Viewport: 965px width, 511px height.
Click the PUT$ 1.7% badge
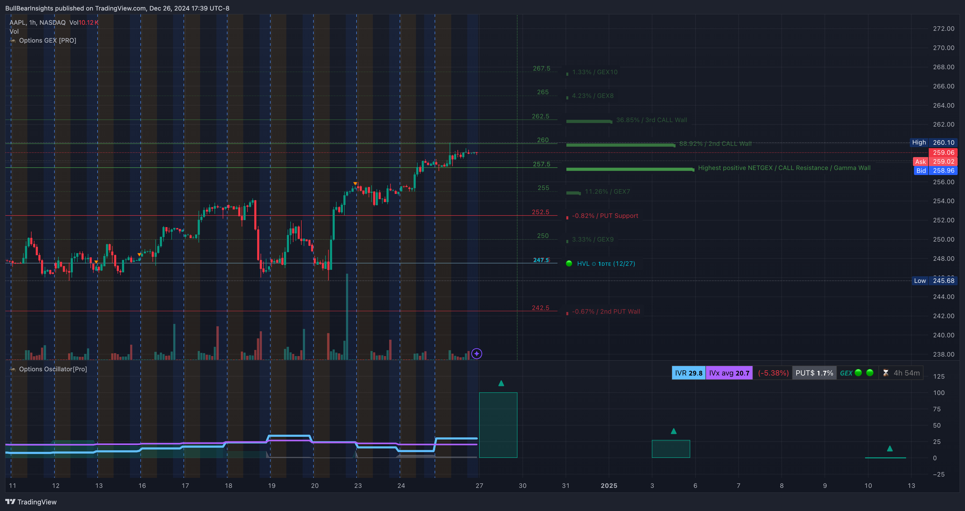814,373
